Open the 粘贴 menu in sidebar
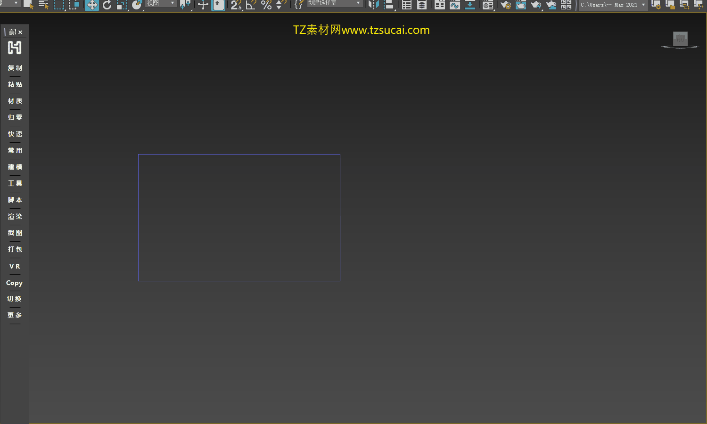707x424 pixels. pyautogui.click(x=15, y=84)
